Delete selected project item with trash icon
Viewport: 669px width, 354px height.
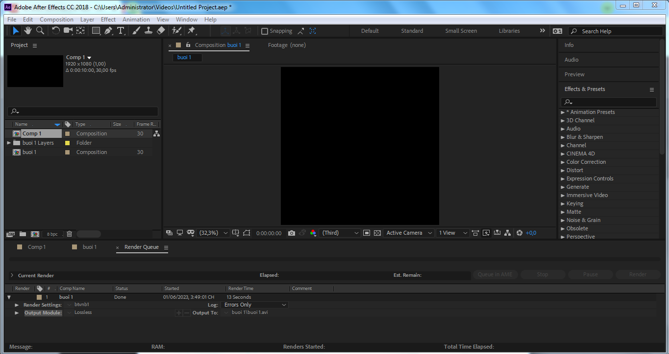70,234
